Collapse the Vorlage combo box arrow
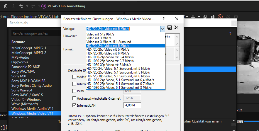The height and width of the screenshot is (131, 259). (x=162, y=29)
